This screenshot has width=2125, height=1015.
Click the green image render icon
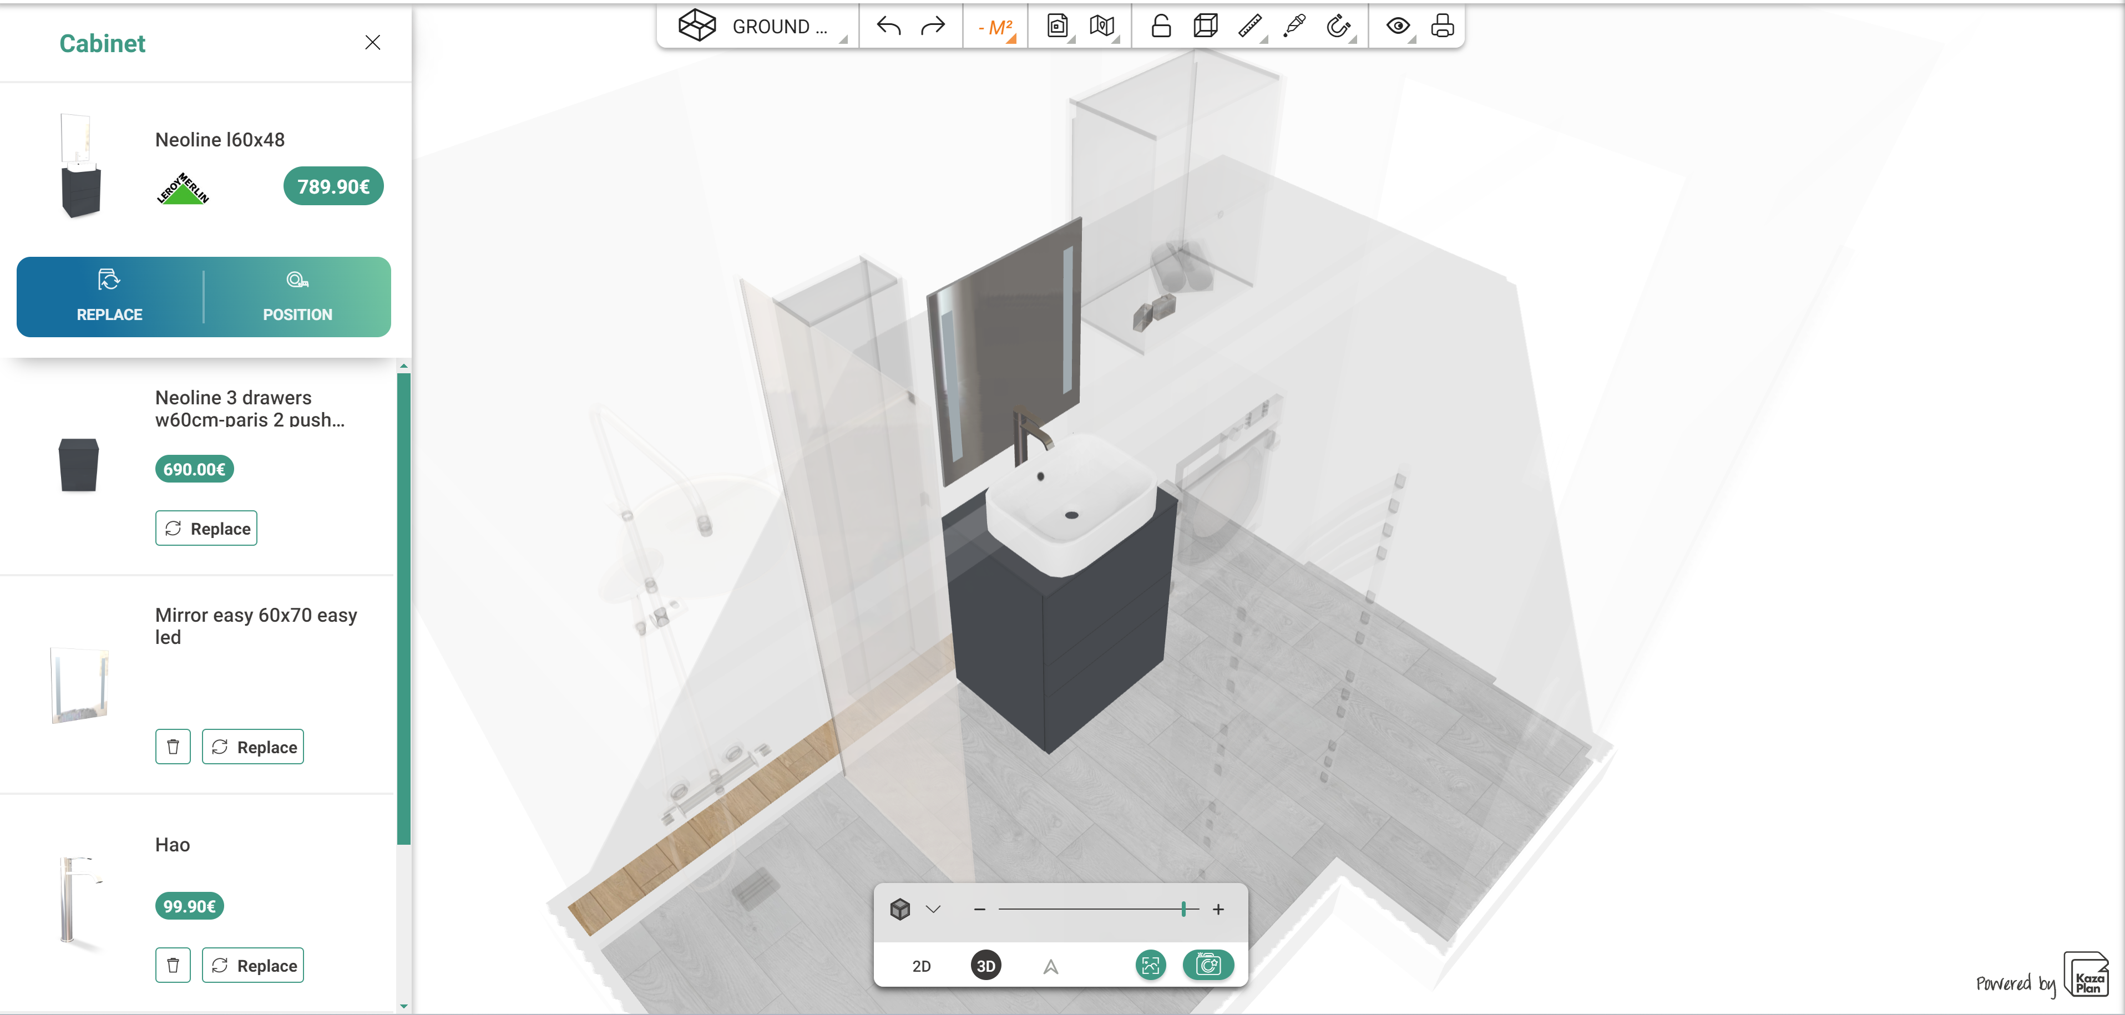click(1151, 965)
